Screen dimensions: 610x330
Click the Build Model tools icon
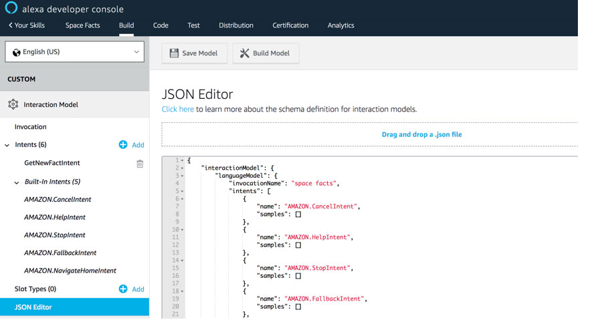[244, 53]
